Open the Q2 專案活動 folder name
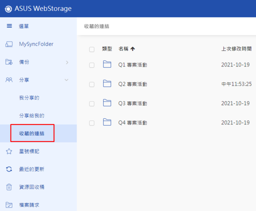The height and width of the screenshot is (211, 256). pyautogui.click(x=133, y=84)
